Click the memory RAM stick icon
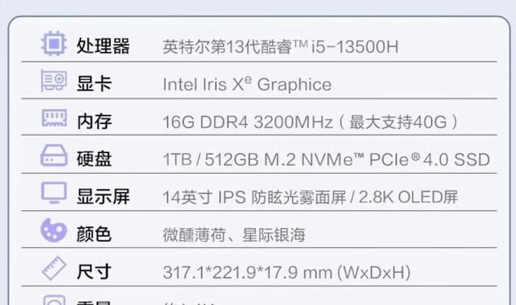This screenshot has height=305, width=516. 54,118
